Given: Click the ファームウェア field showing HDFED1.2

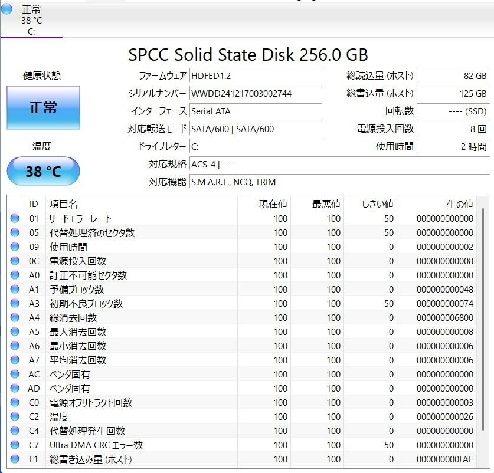Looking at the screenshot, I should tap(255, 75).
